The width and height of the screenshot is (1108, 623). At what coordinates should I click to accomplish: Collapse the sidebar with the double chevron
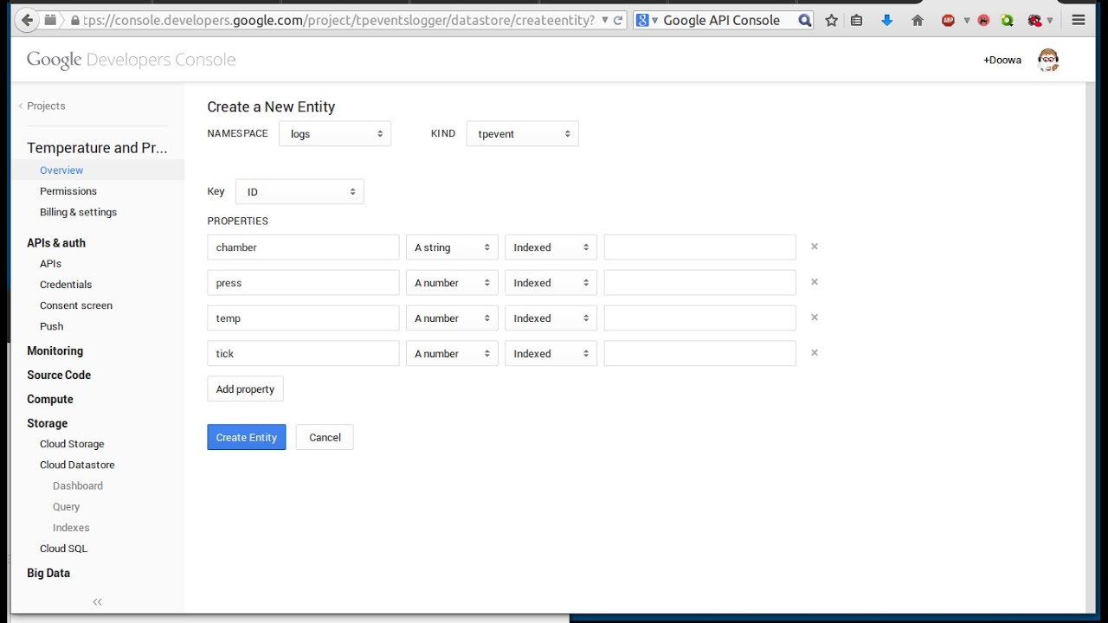[x=97, y=602]
